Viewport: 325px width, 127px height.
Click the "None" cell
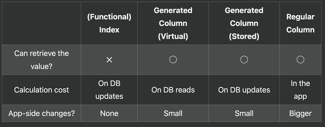109,114
